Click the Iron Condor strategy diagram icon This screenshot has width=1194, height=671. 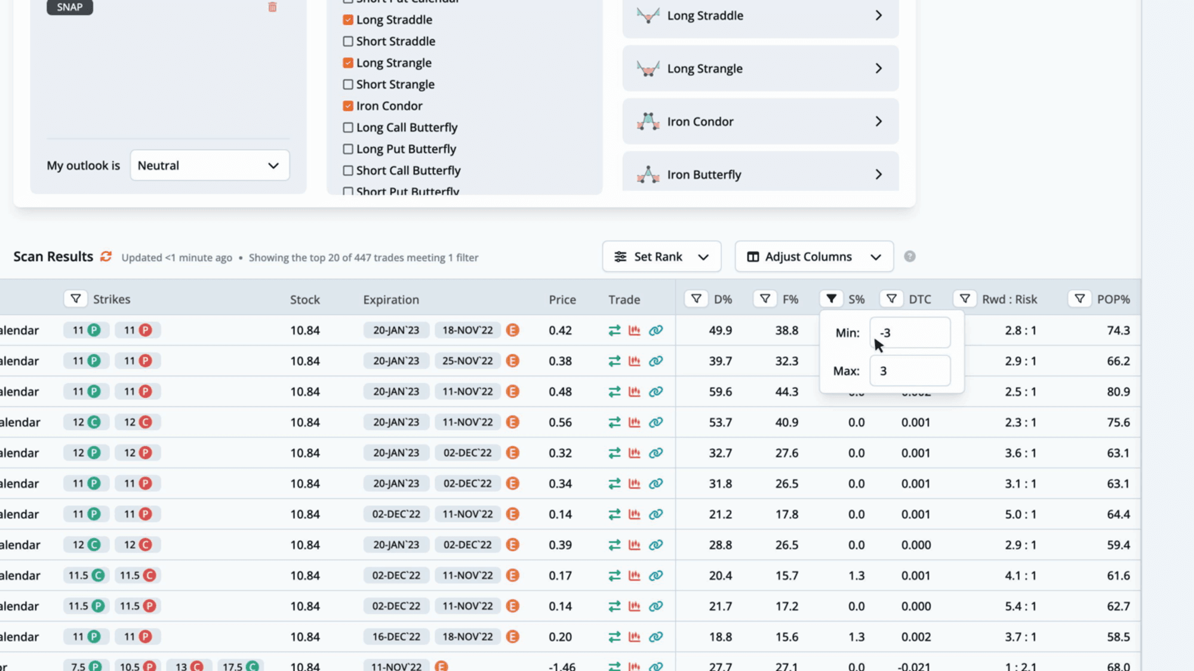point(648,122)
